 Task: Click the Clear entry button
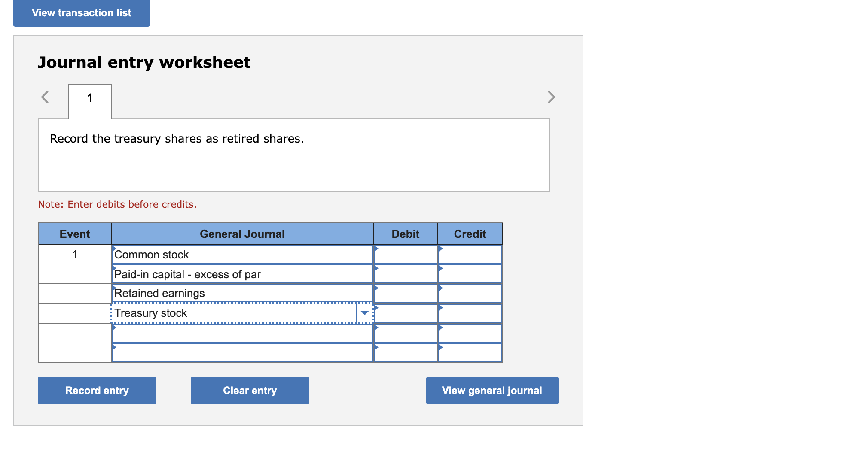click(x=249, y=390)
